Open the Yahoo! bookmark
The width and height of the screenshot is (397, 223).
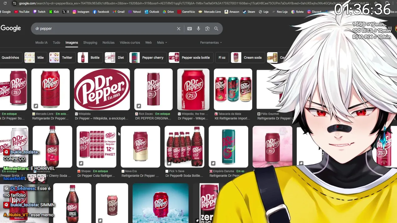[x=134, y=12]
